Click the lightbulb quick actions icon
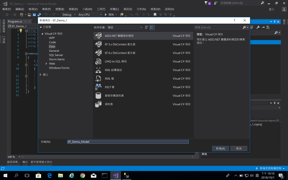 click(21, 30)
